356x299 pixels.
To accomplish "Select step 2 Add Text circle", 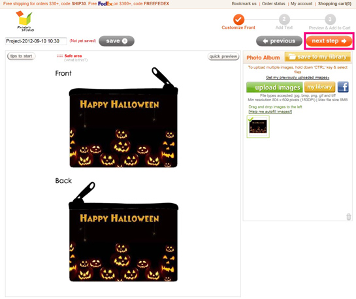I will pyautogui.click(x=284, y=20).
